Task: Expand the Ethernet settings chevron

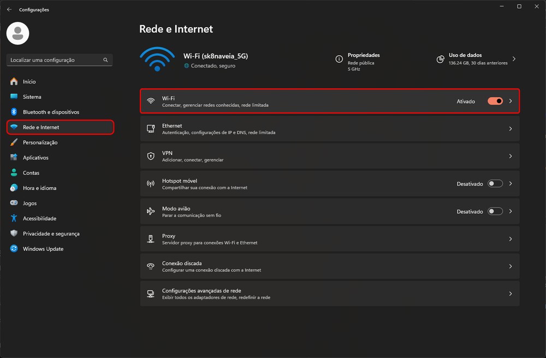Action: tap(511, 129)
